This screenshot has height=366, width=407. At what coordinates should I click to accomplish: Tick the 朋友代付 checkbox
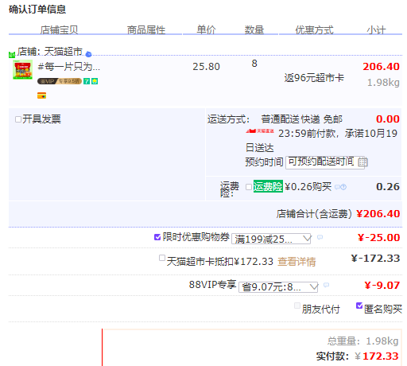(x=297, y=306)
